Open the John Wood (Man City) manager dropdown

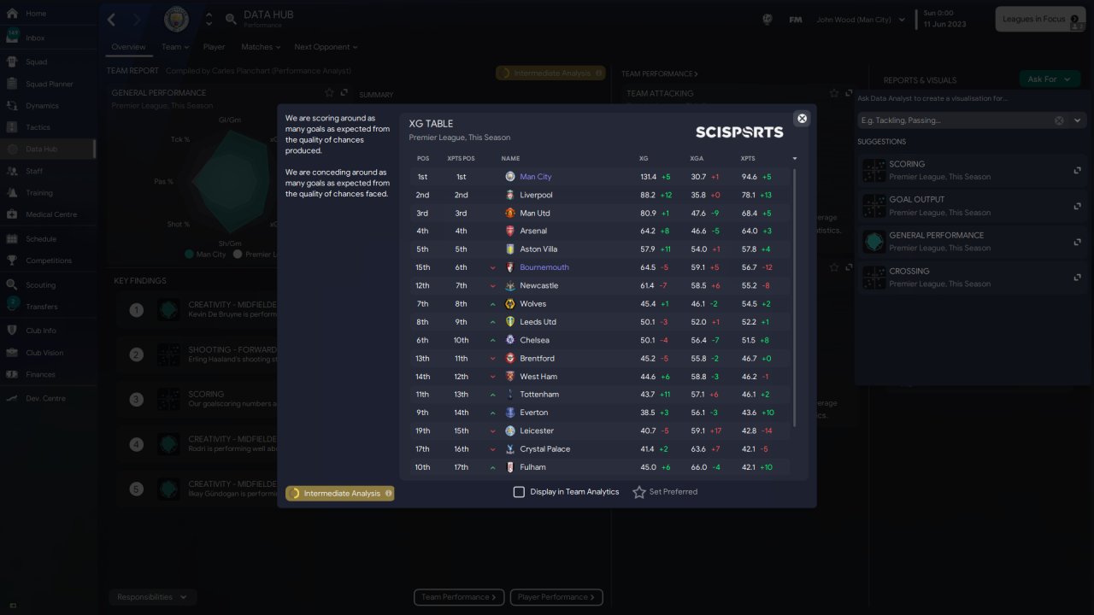pyautogui.click(x=861, y=20)
